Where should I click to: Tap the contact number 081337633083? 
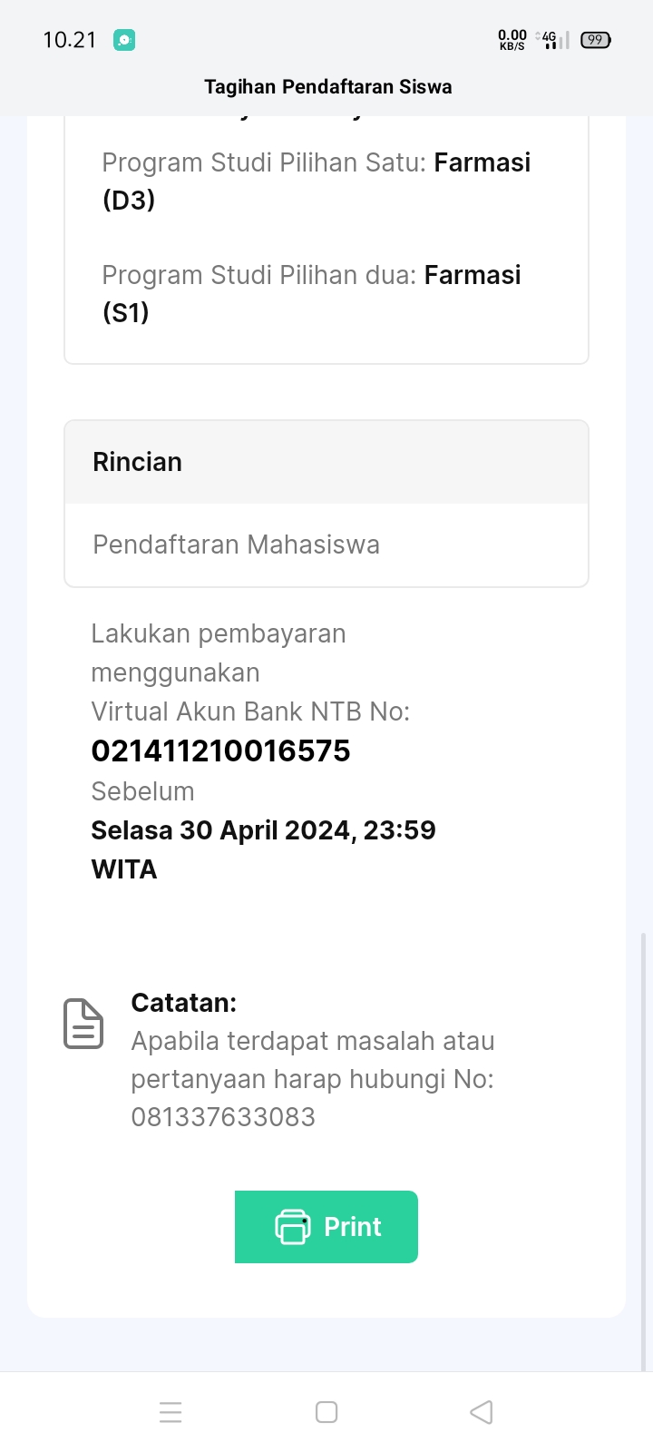223,1117
